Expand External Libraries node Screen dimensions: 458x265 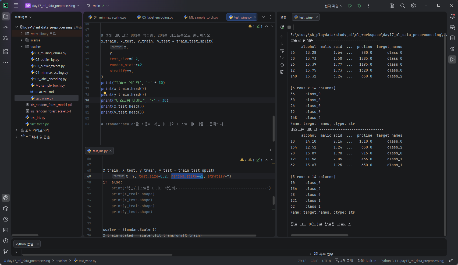(x=17, y=130)
